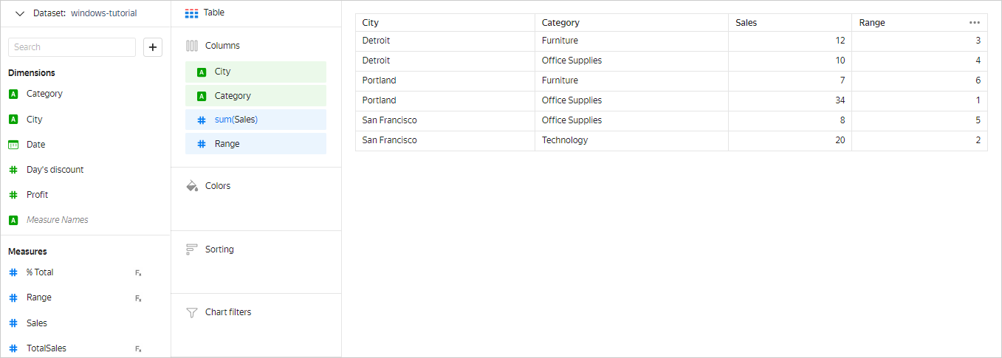
Task: Focus the field Search input box
Action: (72, 47)
